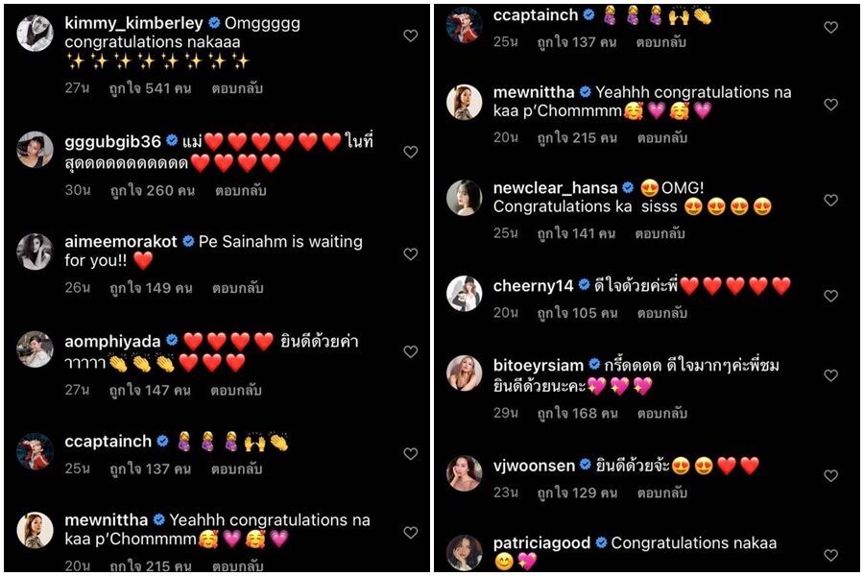Screen dimensions: 864x576
Task: Like aimeemorakot's comment about Pe Sainahm
Action: click(x=411, y=254)
